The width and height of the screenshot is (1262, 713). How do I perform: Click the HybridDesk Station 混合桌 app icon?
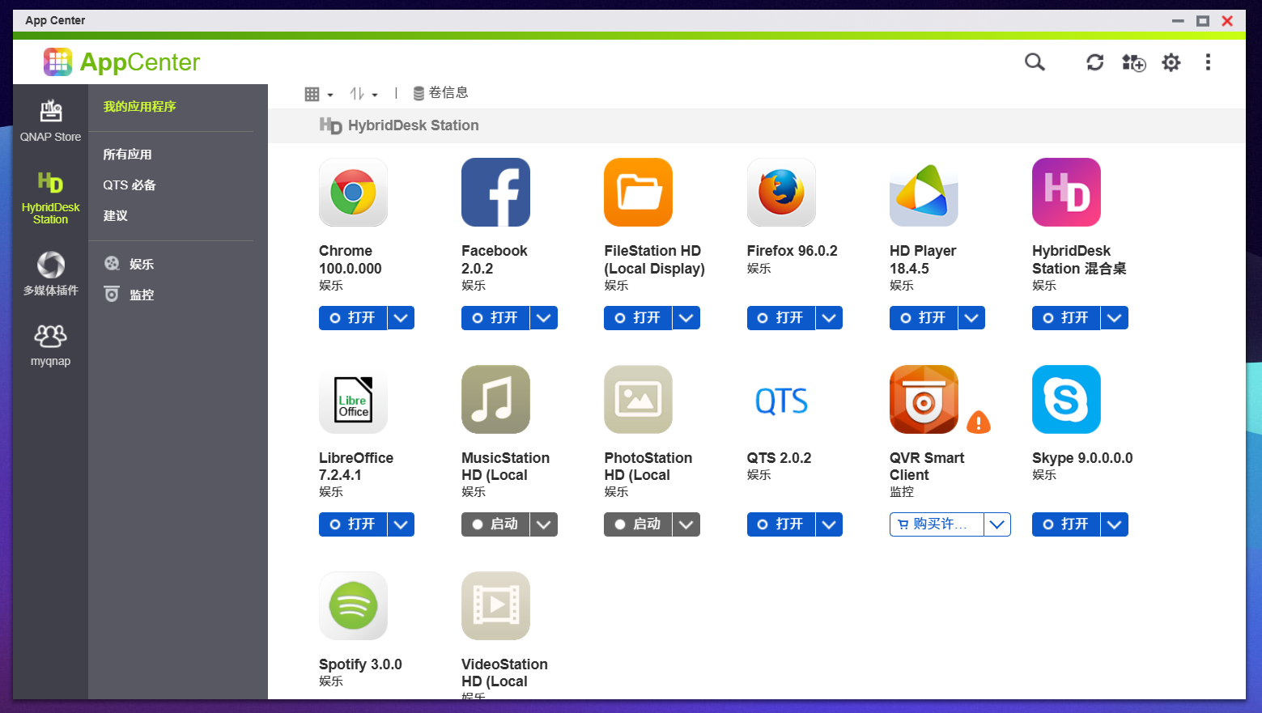click(x=1066, y=192)
